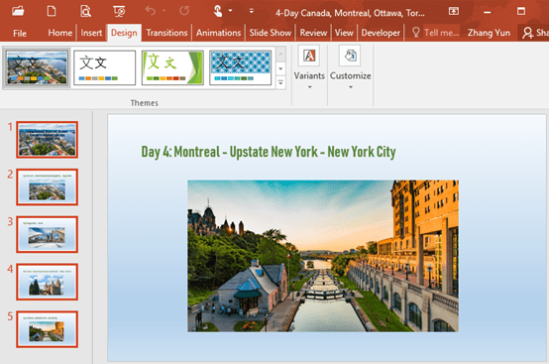Click the Ribbon Display Options icon
549x364 pixels.
pos(454,11)
